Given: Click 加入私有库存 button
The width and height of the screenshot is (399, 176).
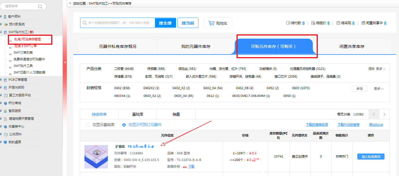Looking at the screenshot, I should click(371, 157).
